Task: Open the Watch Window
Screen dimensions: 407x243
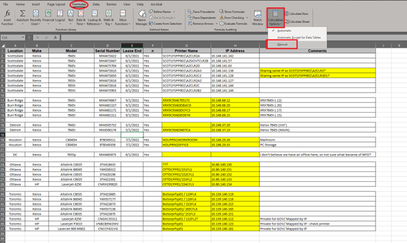Action: 258,18
